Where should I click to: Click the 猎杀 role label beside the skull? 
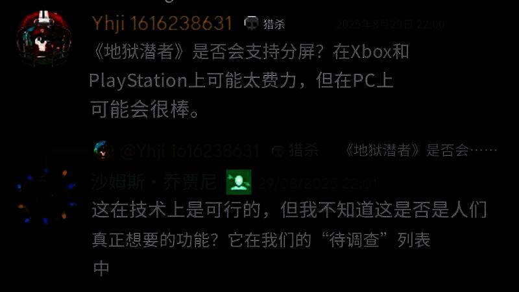(x=274, y=24)
